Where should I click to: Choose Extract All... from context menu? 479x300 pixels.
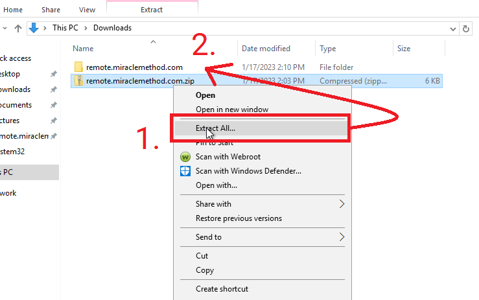point(215,128)
